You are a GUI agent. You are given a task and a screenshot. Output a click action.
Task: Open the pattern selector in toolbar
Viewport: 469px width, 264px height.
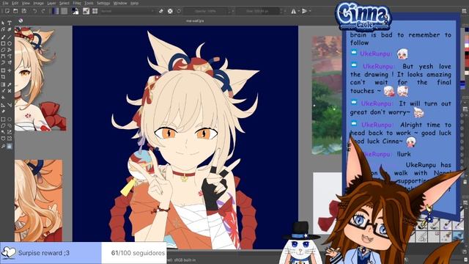pos(64,11)
